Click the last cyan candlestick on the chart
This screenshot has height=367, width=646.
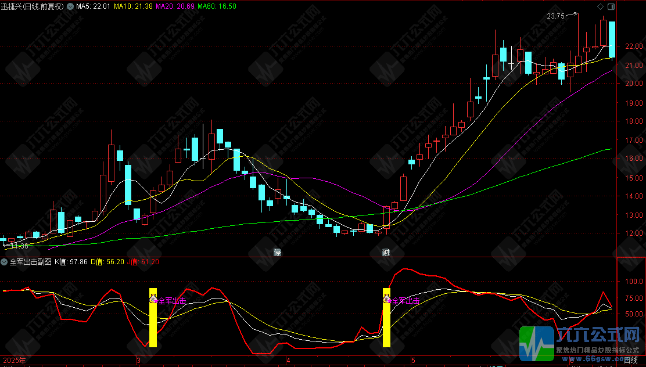pos(612,39)
